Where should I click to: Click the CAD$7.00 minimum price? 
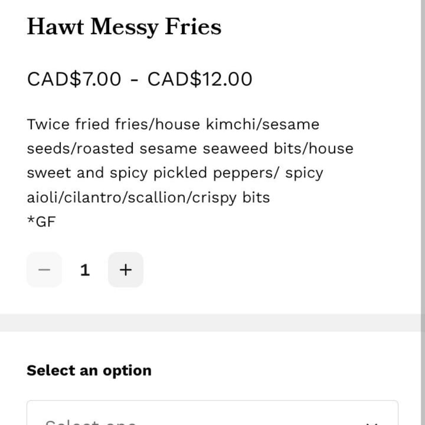pos(74,79)
